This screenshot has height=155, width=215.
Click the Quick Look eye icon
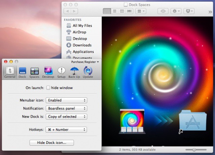[163, 11]
